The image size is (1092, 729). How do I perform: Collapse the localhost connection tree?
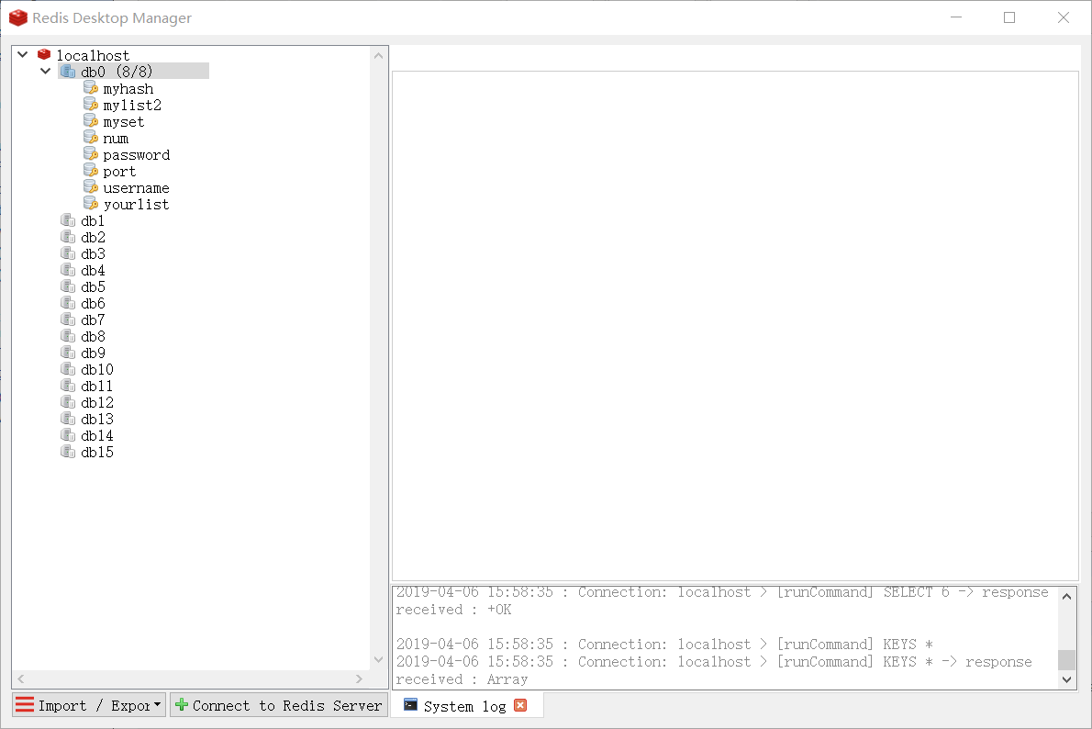(x=23, y=54)
